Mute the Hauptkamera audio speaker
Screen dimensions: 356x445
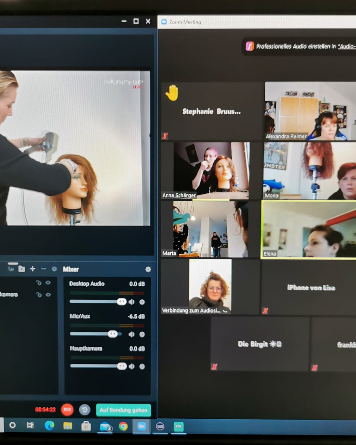pos(131,366)
